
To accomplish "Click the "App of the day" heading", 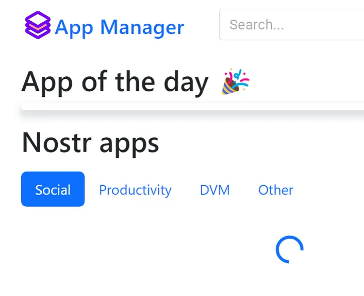I will click(115, 82).
